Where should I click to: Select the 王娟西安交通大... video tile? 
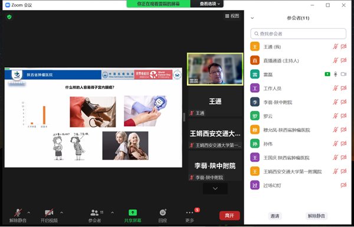pos(215,134)
